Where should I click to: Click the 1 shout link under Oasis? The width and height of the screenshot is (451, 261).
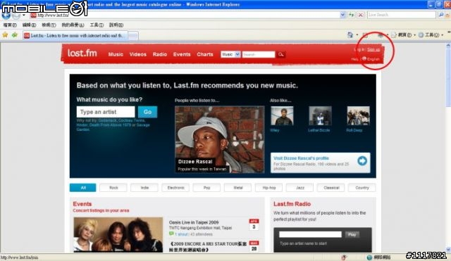181,234
